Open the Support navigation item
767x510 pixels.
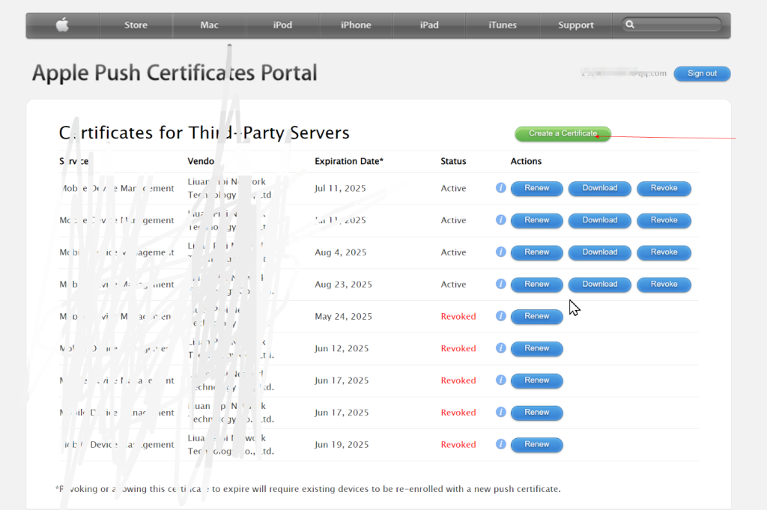pos(575,25)
